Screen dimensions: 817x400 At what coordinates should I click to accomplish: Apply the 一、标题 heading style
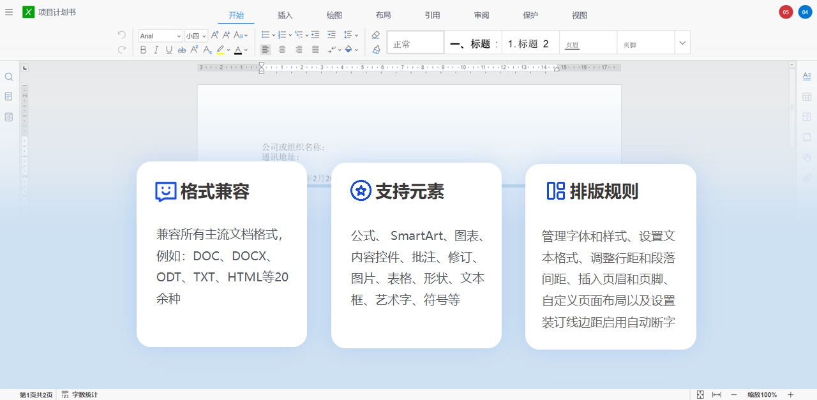[x=473, y=43]
